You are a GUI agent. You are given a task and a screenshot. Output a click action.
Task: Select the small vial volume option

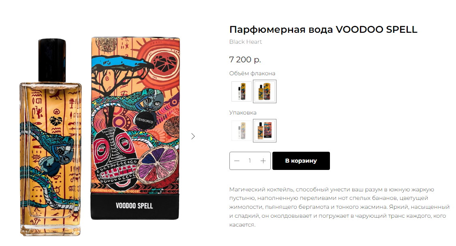(x=242, y=91)
